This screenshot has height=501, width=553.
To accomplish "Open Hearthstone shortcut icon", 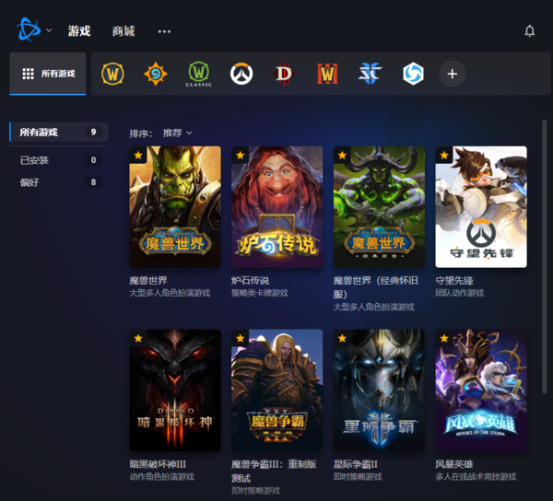I will (x=156, y=74).
